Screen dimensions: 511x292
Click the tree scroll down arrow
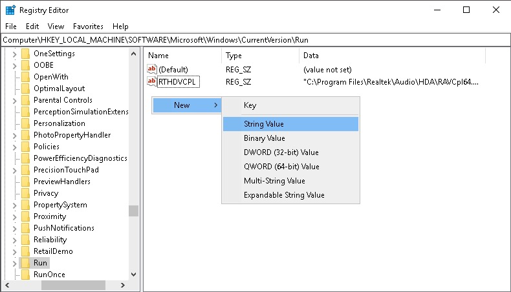tap(134, 275)
